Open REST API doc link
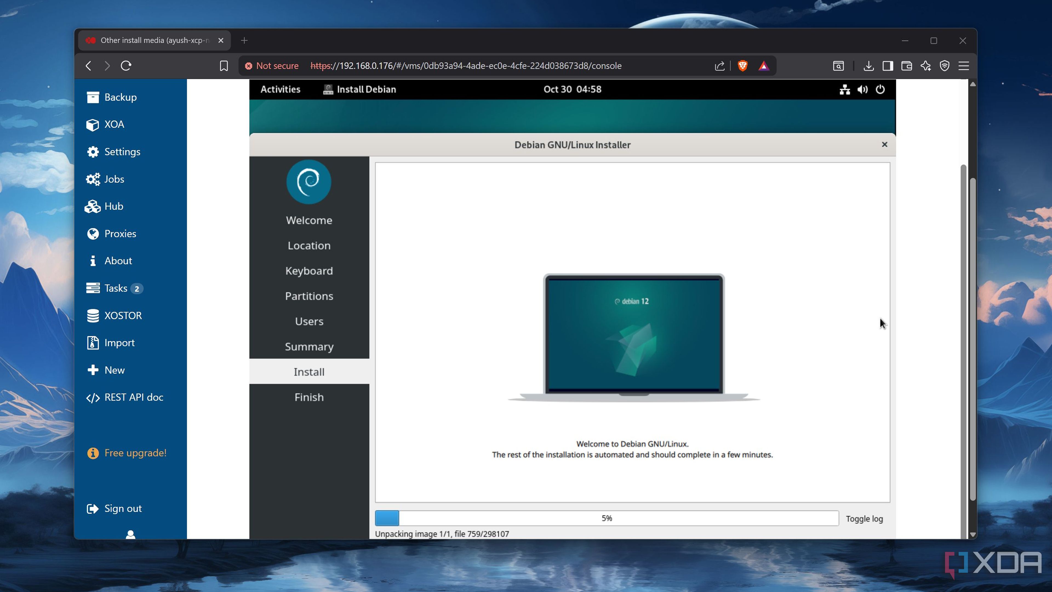Viewport: 1052px width, 592px height. [x=125, y=397]
